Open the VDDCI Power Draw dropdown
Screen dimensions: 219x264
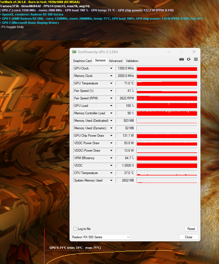[x=111, y=150]
